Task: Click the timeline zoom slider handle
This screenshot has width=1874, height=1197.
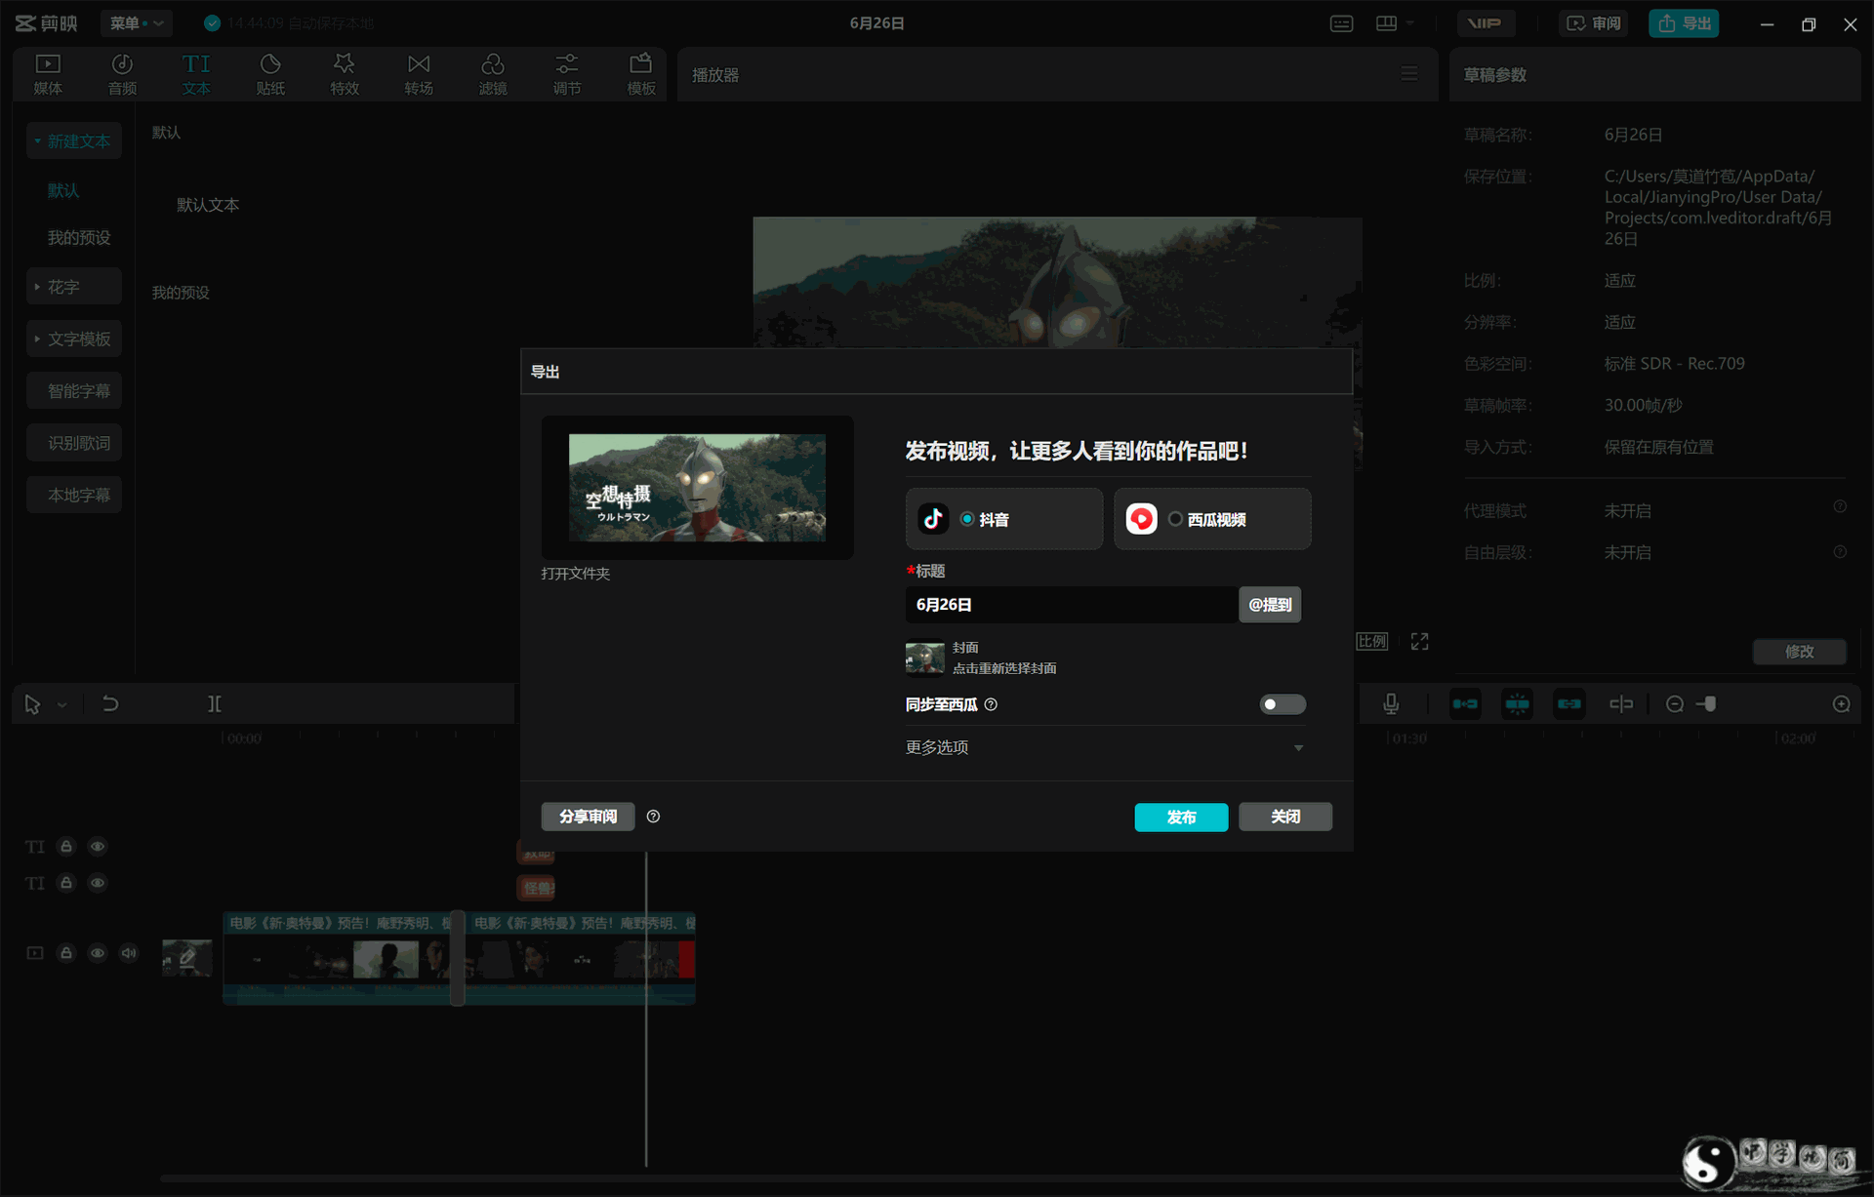Action: click(x=1710, y=703)
